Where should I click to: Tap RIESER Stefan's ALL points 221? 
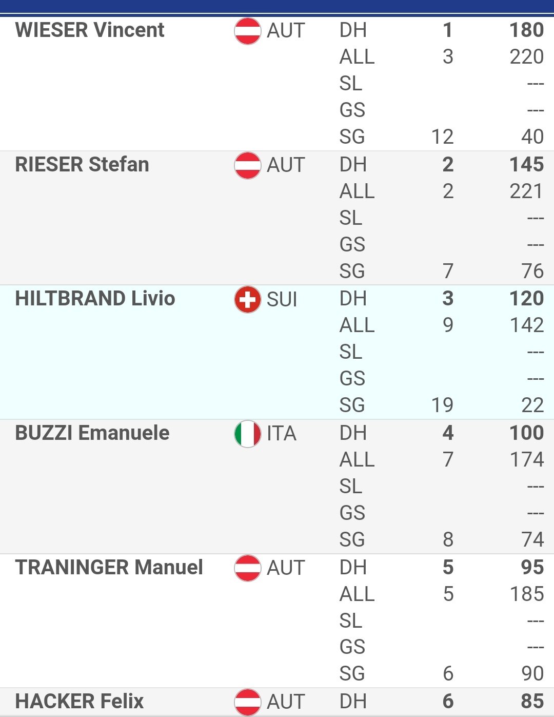pos(526,191)
